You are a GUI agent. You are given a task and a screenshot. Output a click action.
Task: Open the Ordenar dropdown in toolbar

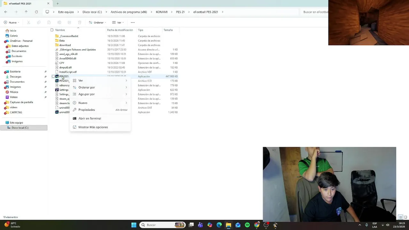click(x=97, y=22)
